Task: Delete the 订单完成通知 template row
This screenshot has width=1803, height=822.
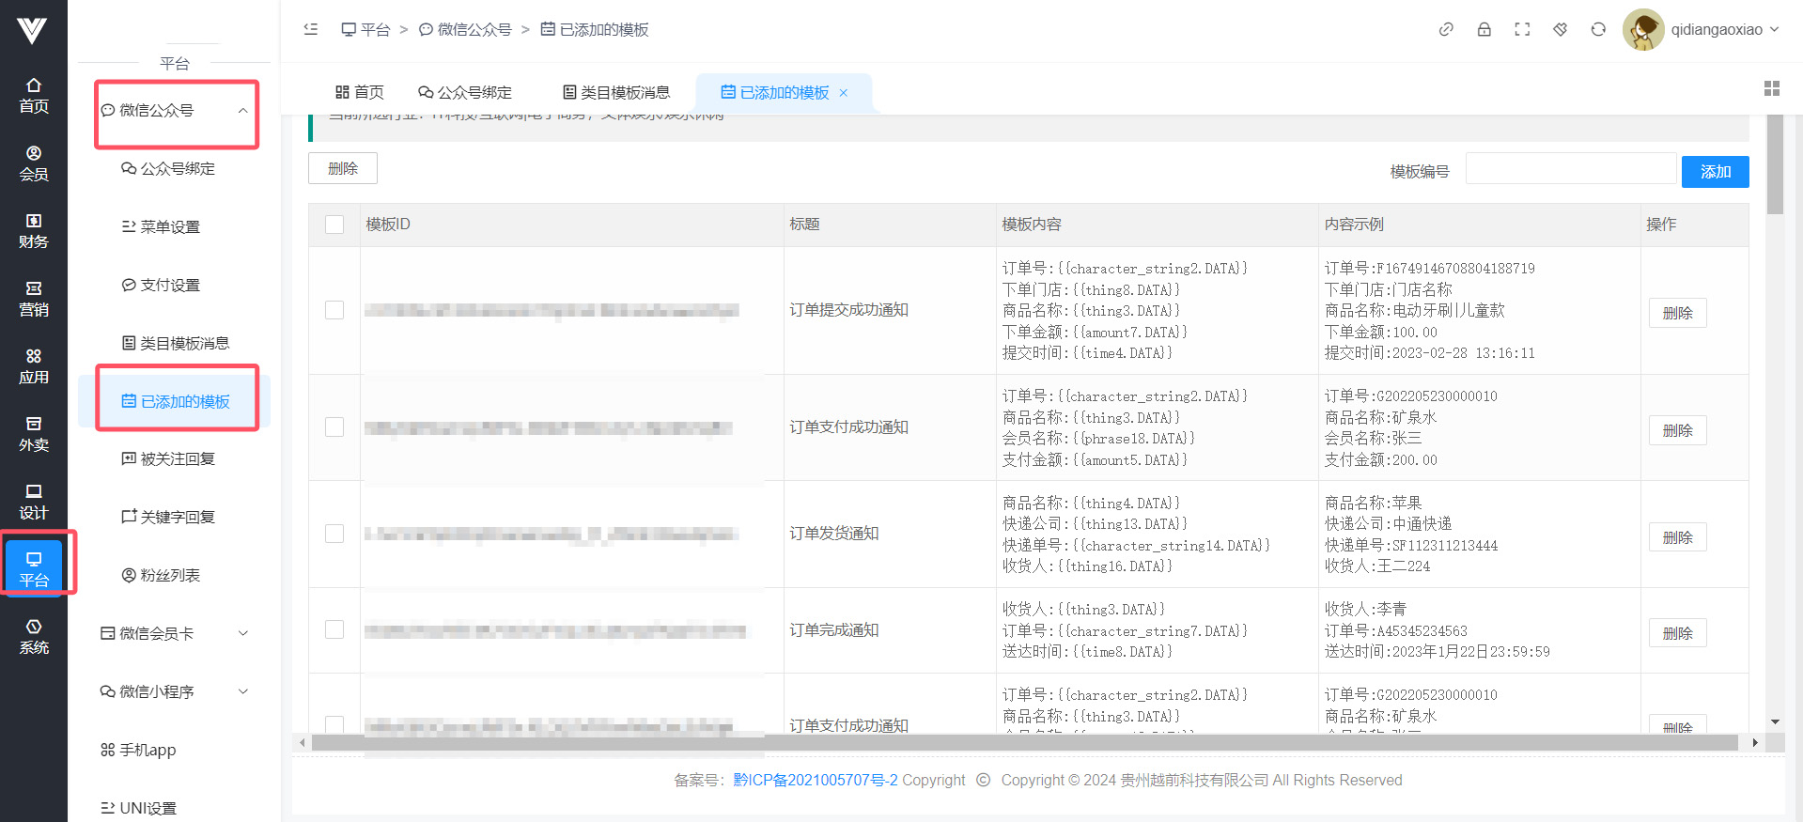Action: click(x=1677, y=633)
